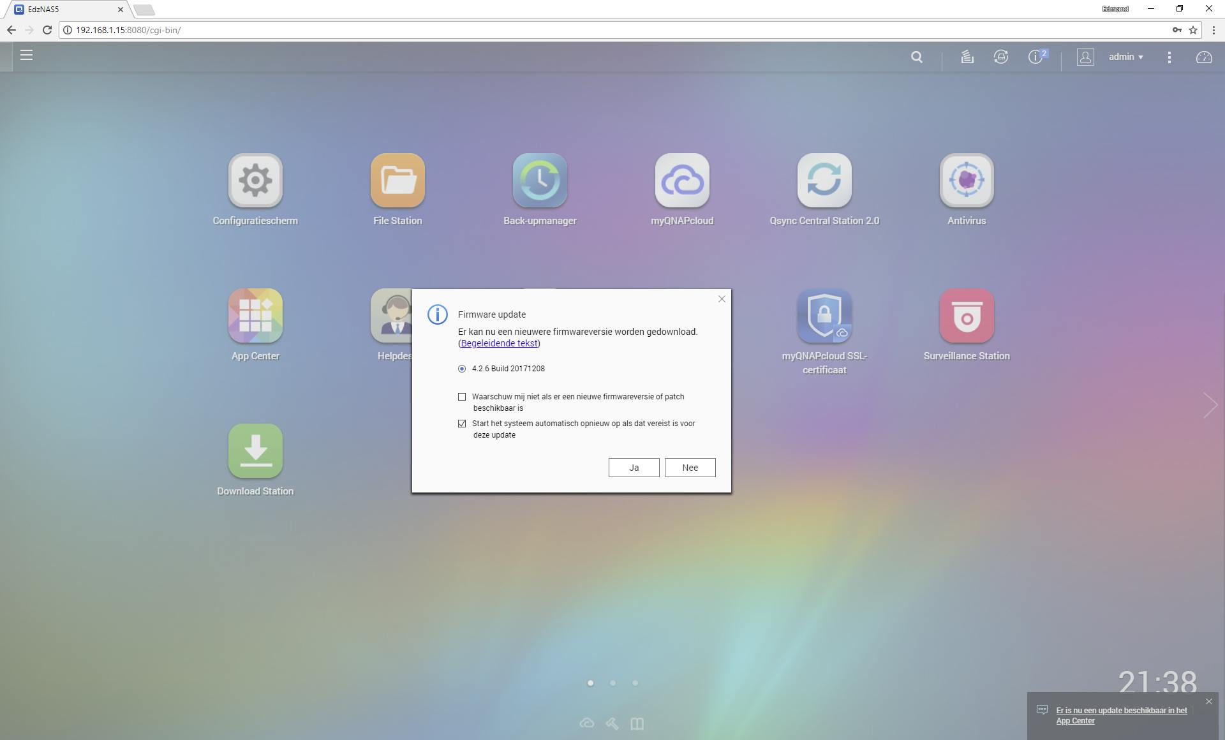Enable checkbox to suppress firmware version warnings
1225x740 pixels.
(463, 397)
